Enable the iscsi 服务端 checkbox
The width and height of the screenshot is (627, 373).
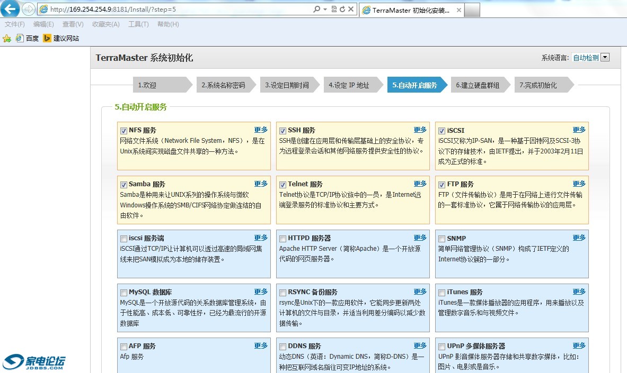click(123, 239)
